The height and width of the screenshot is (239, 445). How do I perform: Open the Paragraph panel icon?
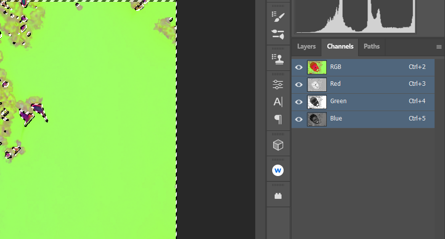pyautogui.click(x=278, y=119)
